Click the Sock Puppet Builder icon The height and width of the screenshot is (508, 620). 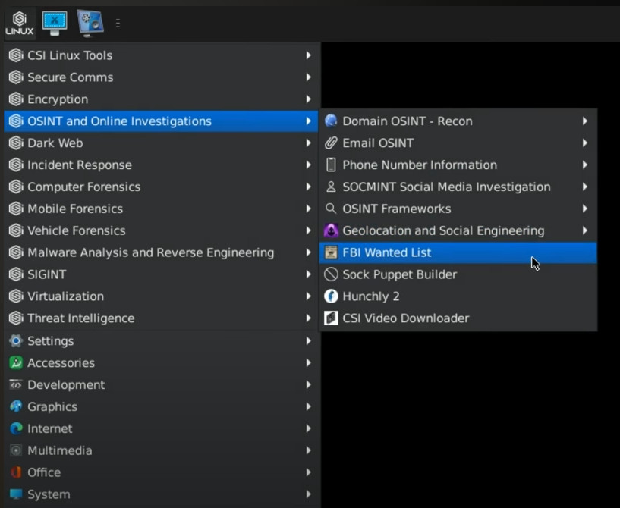click(x=331, y=274)
